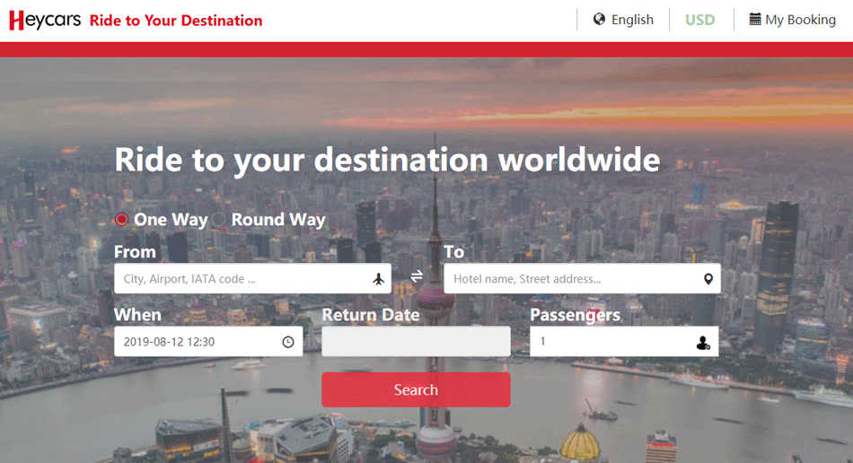Open the English language selector
853x463 pixels.
[x=623, y=20]
